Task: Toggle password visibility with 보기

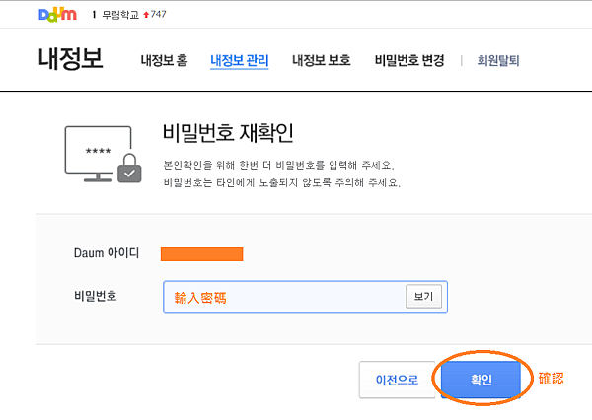Action: pos(423,297)
